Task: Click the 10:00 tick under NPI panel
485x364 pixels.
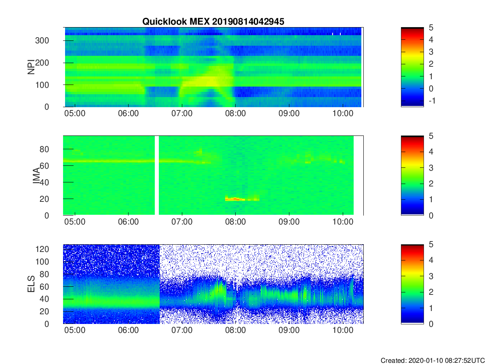Action: tap(343, 113)
